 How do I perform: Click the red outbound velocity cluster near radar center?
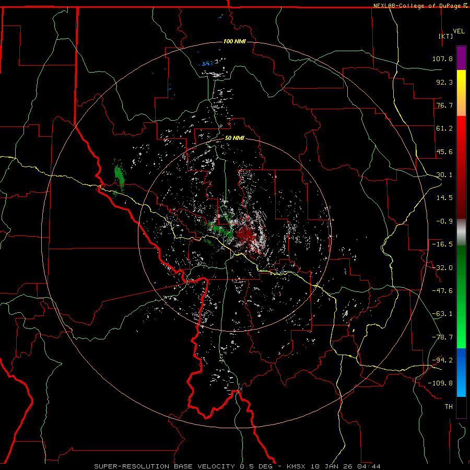tap(246, 234)
